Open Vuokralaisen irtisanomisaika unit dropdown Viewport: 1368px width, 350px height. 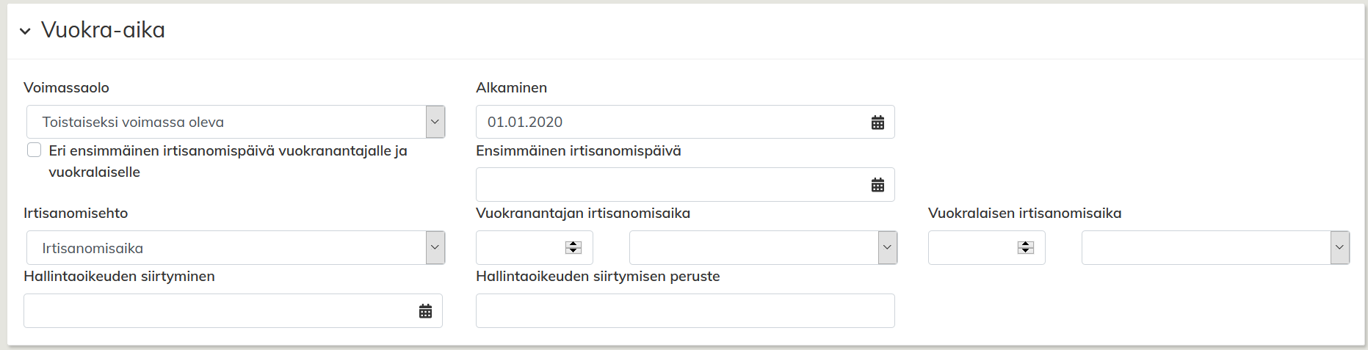coord(1339,248)
